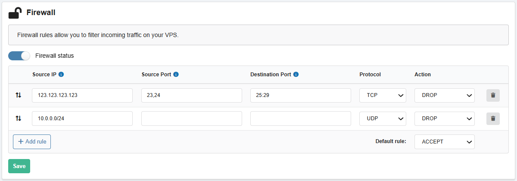Delete the 10.0.0.0/24 rule with trash icon
517x181 pixels.
coord(493,118)
